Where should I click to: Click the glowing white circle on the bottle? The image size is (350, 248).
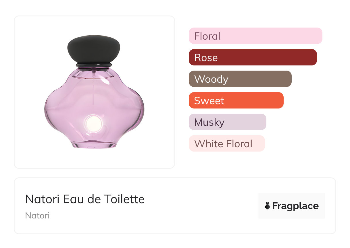[x=94, y=123]
